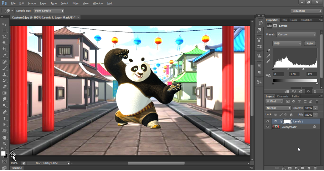The height and width of the screenshot is (171, 324).
Task: Open the RGB channel dropdown
Action: [287, 44]
